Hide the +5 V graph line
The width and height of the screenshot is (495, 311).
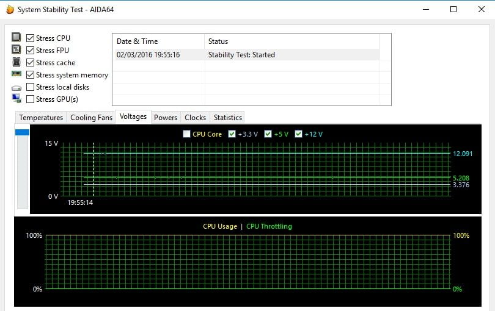point(268,134)
